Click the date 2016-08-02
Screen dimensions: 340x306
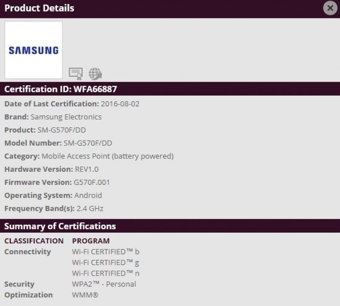[x=120, y=104]
